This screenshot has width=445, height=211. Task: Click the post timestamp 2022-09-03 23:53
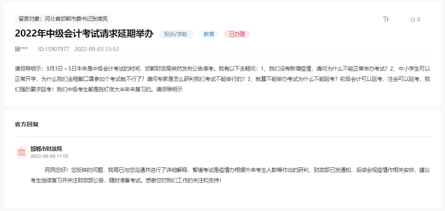(x=96, y=49)
